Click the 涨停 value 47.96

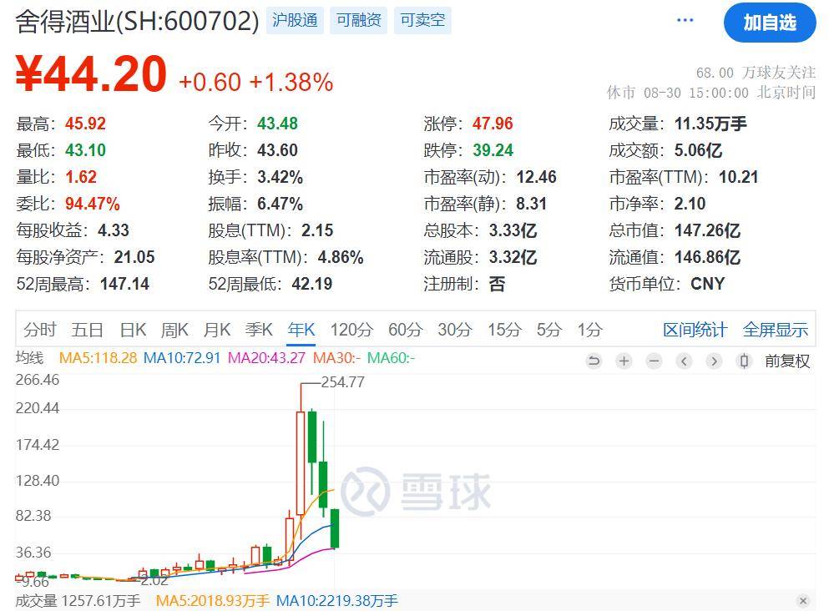pyautogui.click(x=493, y=124)
